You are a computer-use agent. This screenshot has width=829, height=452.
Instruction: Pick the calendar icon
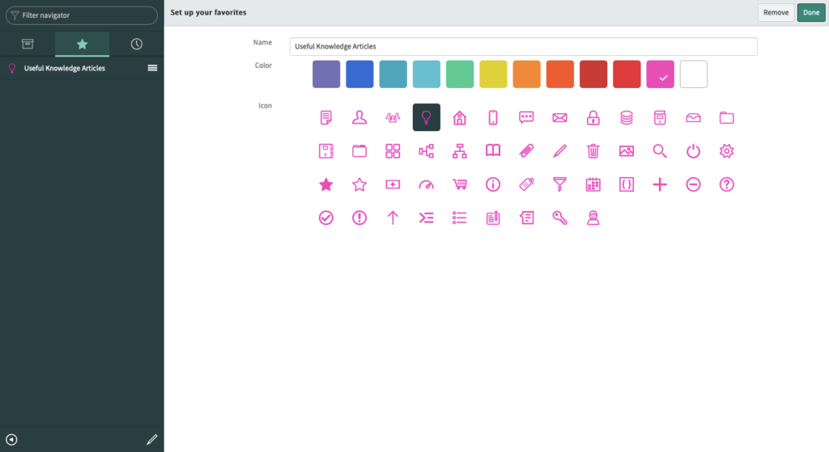tap(593, 184)
